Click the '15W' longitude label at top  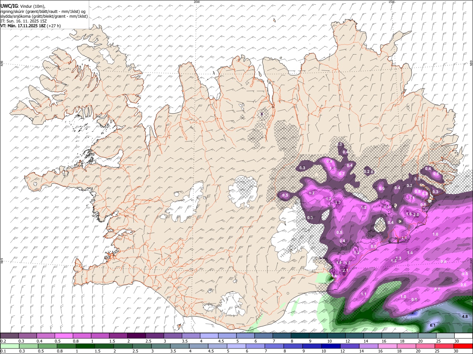[x=391, y=2]
